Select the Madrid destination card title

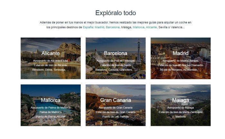[181, 53]
